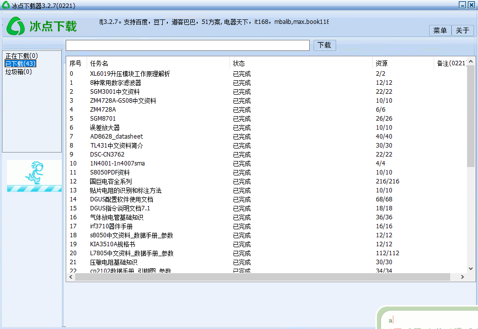The height and width of the screenshot is (329, 478).
Task: Sort by the 资源 column header
Action: (403, 63)
